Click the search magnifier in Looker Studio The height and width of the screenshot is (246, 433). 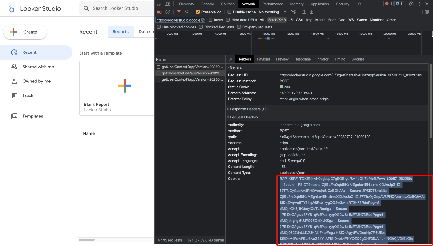tap(86, 8)
